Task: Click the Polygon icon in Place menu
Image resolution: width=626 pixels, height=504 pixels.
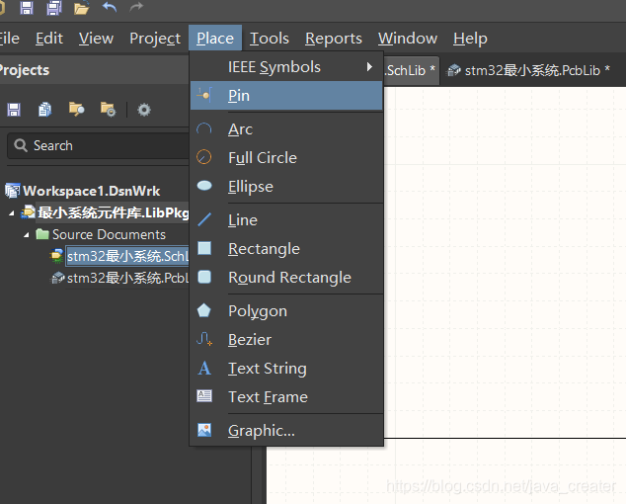Action: [204, 310]
